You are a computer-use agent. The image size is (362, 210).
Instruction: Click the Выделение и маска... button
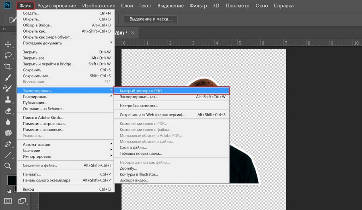point(150,19)
